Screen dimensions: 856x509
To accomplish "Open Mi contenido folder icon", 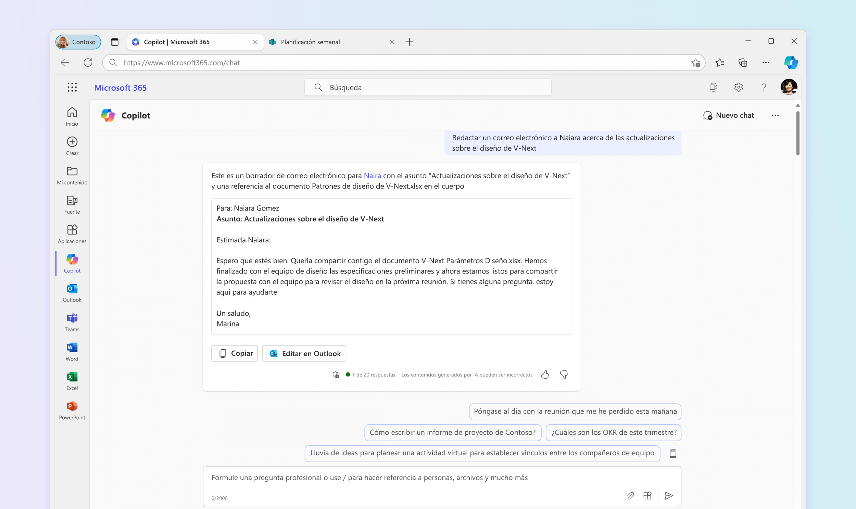I will [72, 175].
